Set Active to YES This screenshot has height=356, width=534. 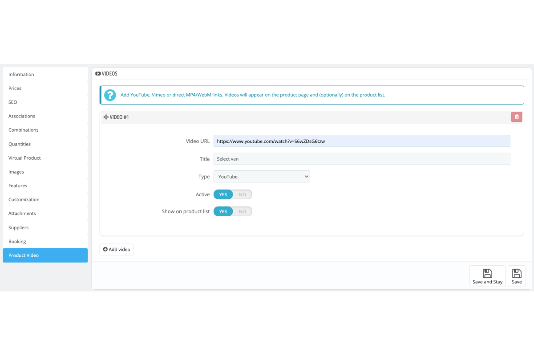coord(223,194)
